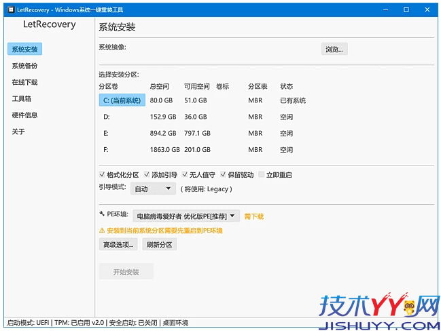Click the 分区表 column header
This screenshot has height=331, width=441.
pos(258,86)
